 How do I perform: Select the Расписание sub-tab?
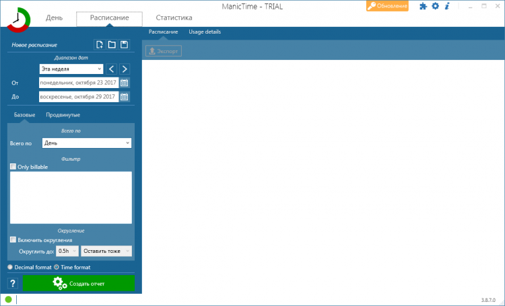coord(164,32)
